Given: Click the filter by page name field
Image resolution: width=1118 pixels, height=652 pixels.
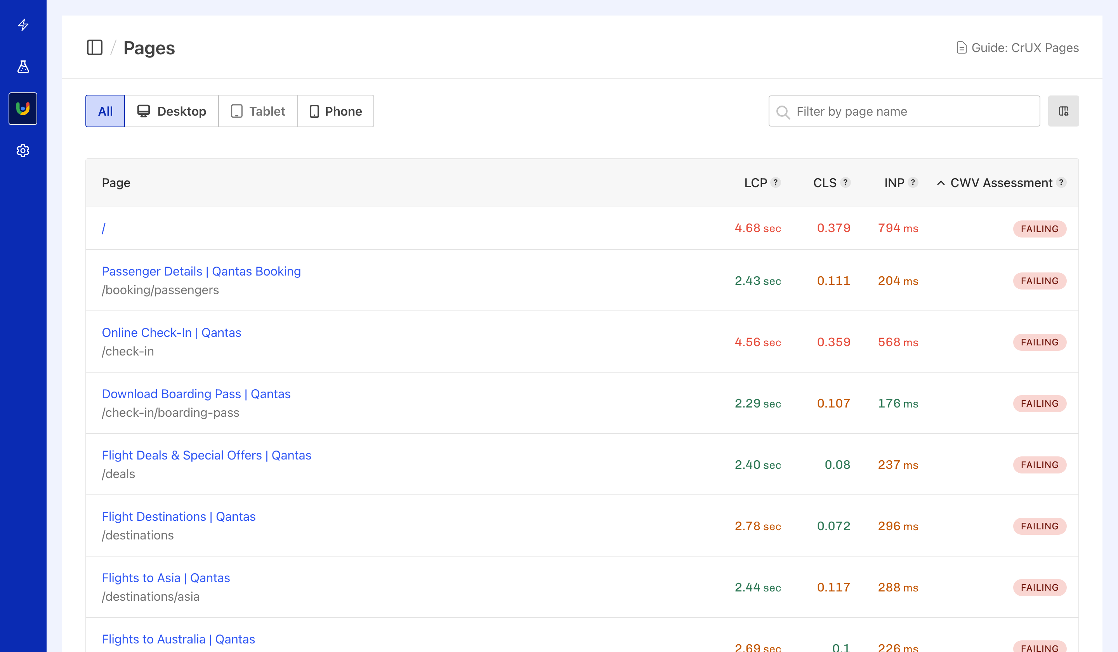Looking at the screenshot, I should click(903, 111).
